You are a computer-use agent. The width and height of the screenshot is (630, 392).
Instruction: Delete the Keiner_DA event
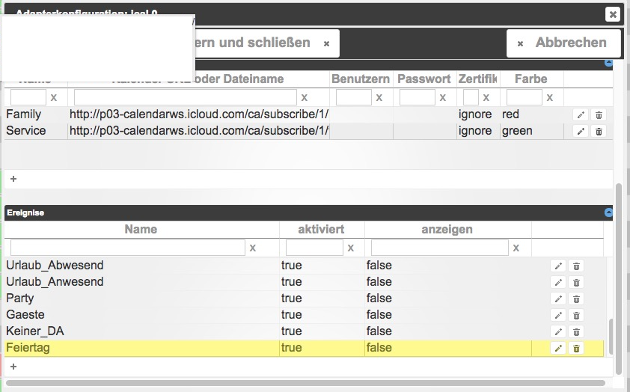click(576, 331)
